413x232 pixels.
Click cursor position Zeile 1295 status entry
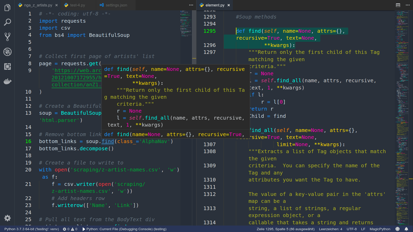[285, 229]
